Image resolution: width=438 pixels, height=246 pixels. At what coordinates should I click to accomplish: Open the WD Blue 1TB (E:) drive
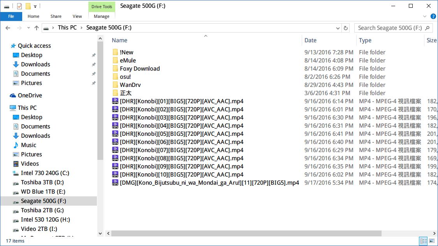tap(43, 192)
